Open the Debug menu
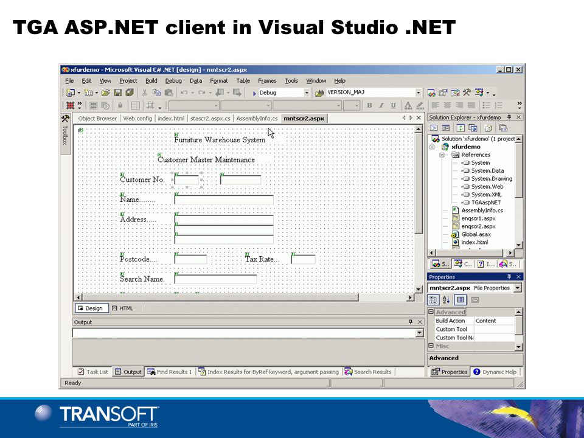The width and height of the screenshot is (584, 438). (173, 81)
